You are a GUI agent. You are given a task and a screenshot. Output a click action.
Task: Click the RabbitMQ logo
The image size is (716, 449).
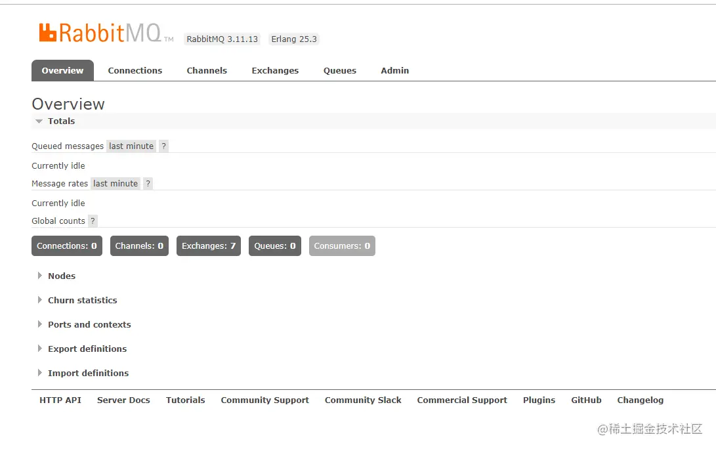(106, 33)
